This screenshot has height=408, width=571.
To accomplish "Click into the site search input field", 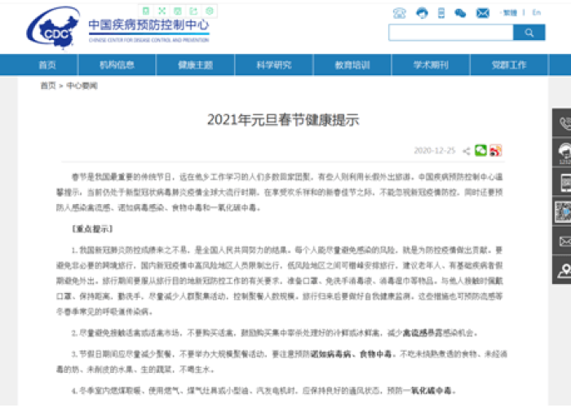I will [451, 33].
